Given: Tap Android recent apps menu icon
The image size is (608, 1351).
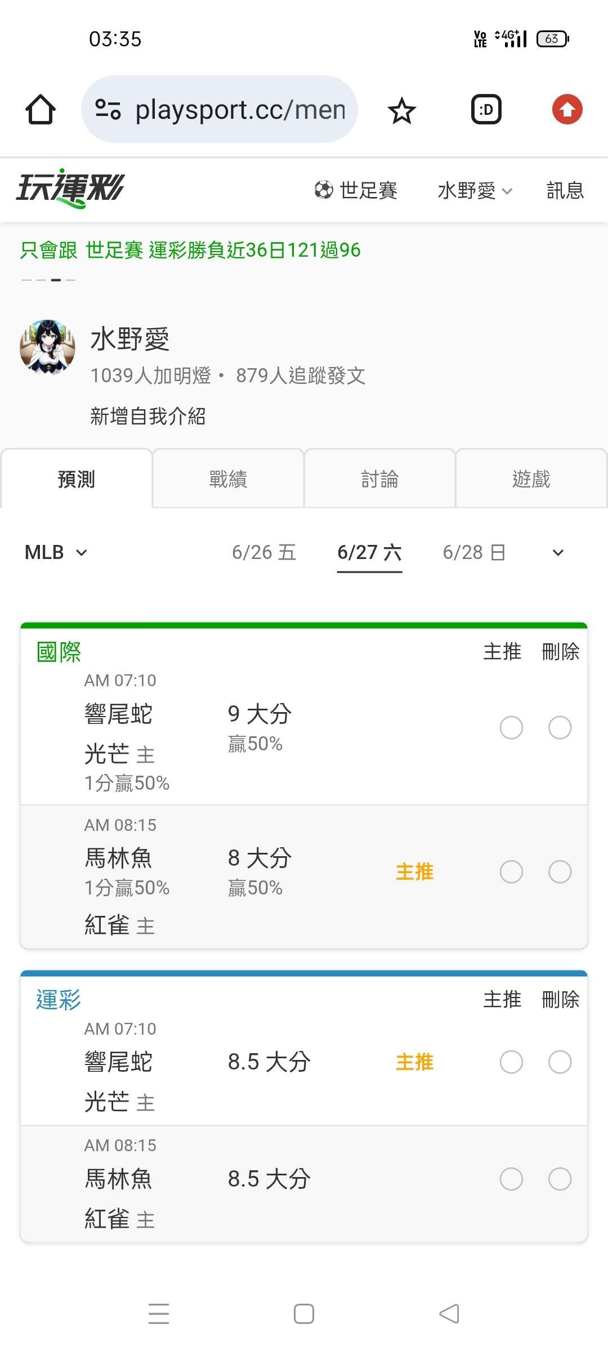Looking at the screenshot, I should pos(159,1314).
